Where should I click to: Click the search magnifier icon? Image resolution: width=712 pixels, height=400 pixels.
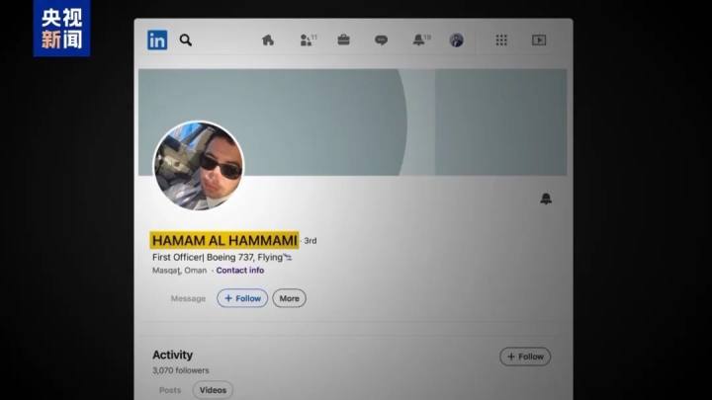(x=185, y=40)
